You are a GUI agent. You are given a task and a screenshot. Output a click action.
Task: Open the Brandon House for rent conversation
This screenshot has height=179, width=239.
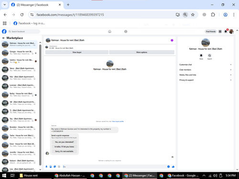(19, 128)
